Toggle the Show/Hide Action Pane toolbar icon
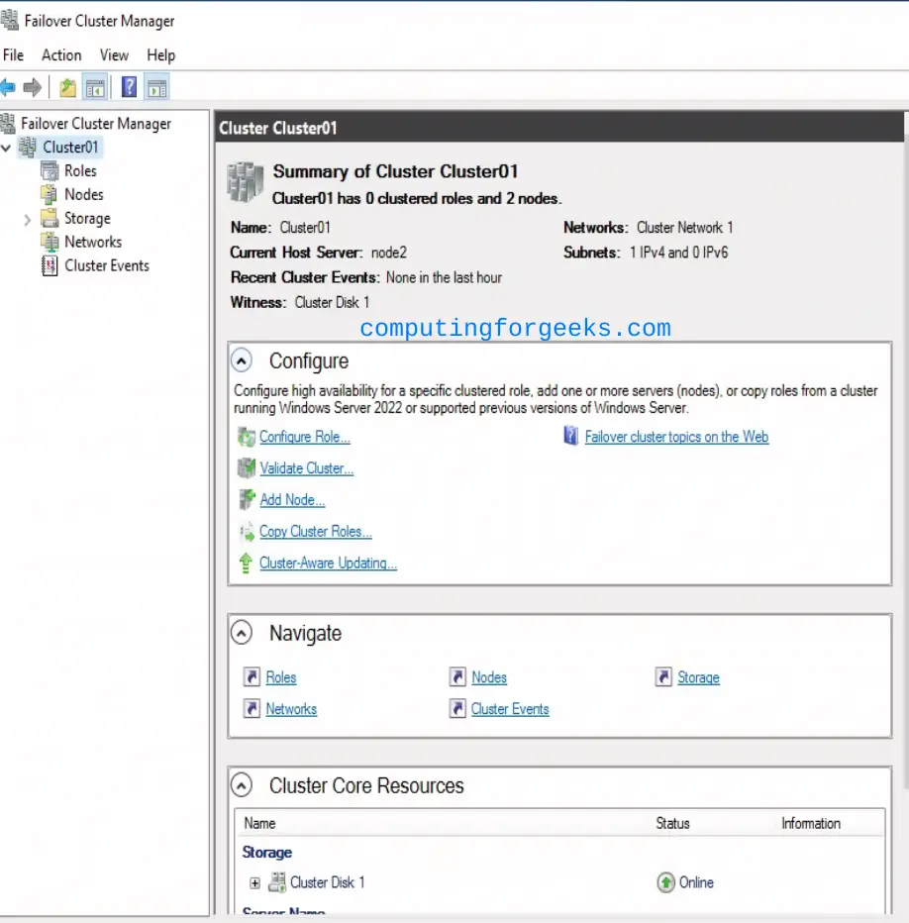The image size is (909, 923). [156, 88]
